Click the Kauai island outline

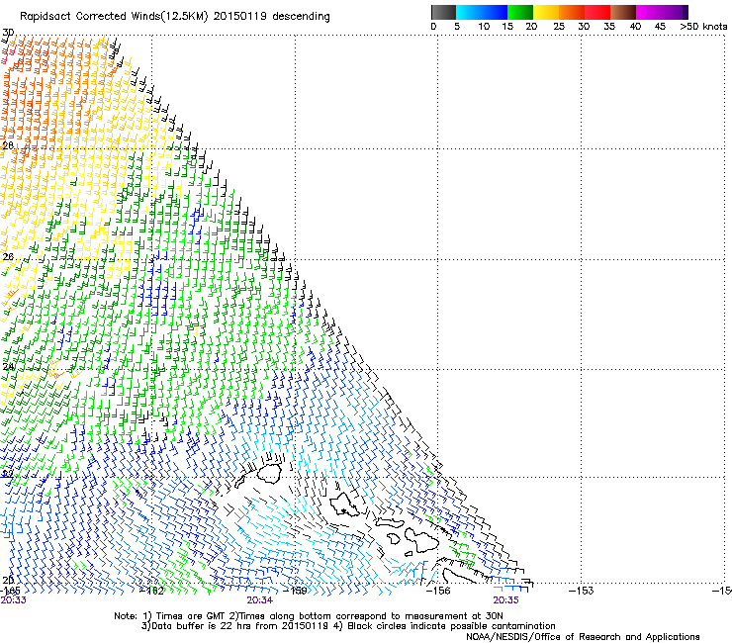pos(268,474)
